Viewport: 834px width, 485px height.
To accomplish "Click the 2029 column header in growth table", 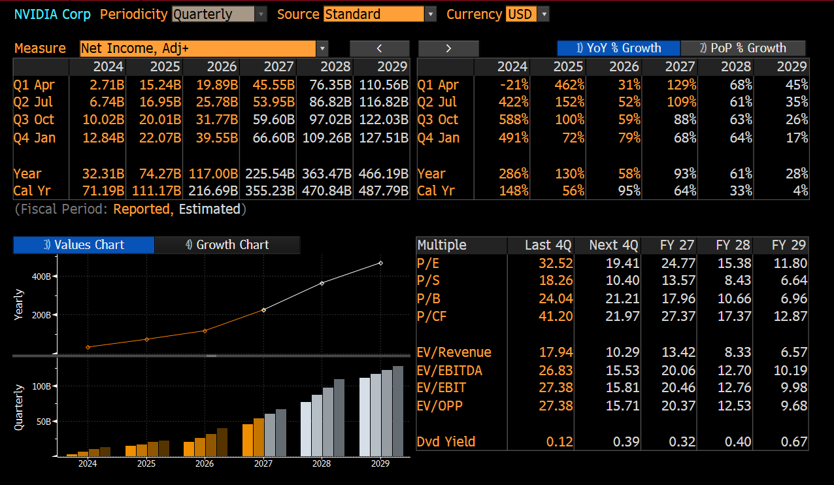I will [x=792, y=67].
